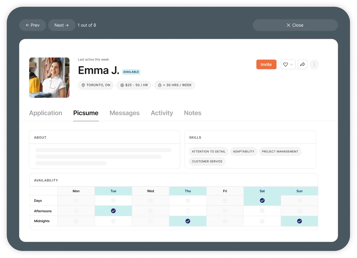357x258 pixels.
Task: Click the TORONTO, ON location tag
Action: (96, 85)
